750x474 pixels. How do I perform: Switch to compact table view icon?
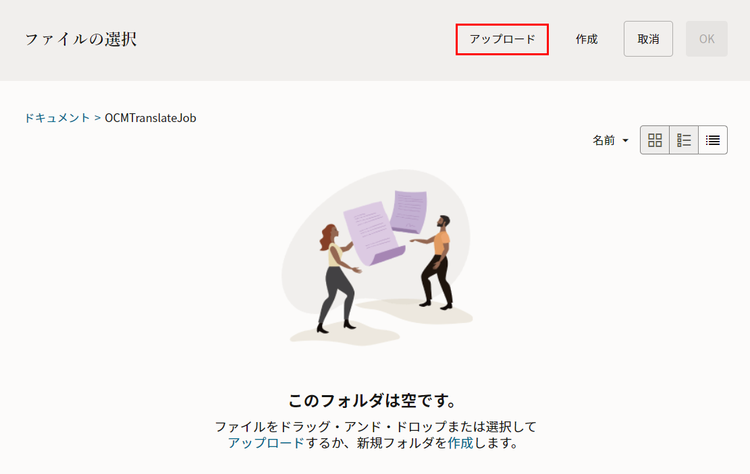[713, 140]
